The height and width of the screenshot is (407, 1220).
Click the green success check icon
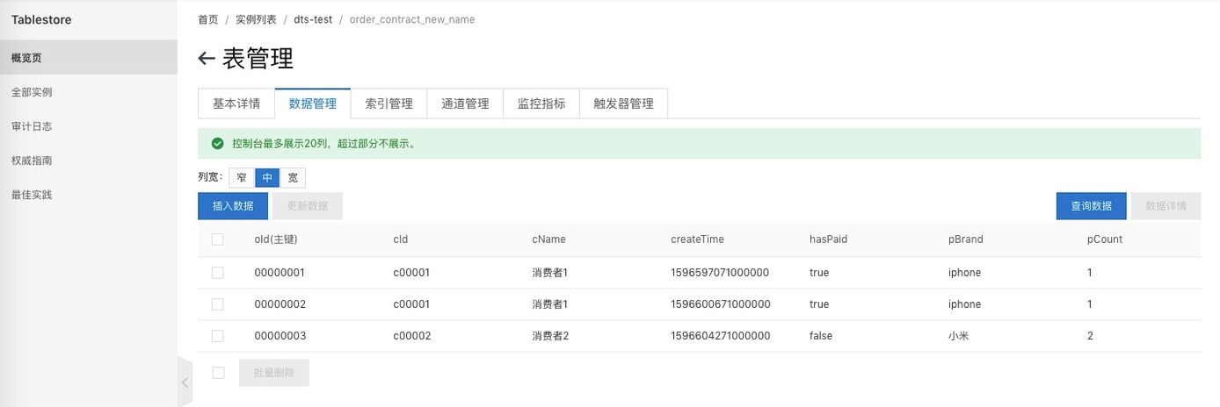click(x=217, y=143)
